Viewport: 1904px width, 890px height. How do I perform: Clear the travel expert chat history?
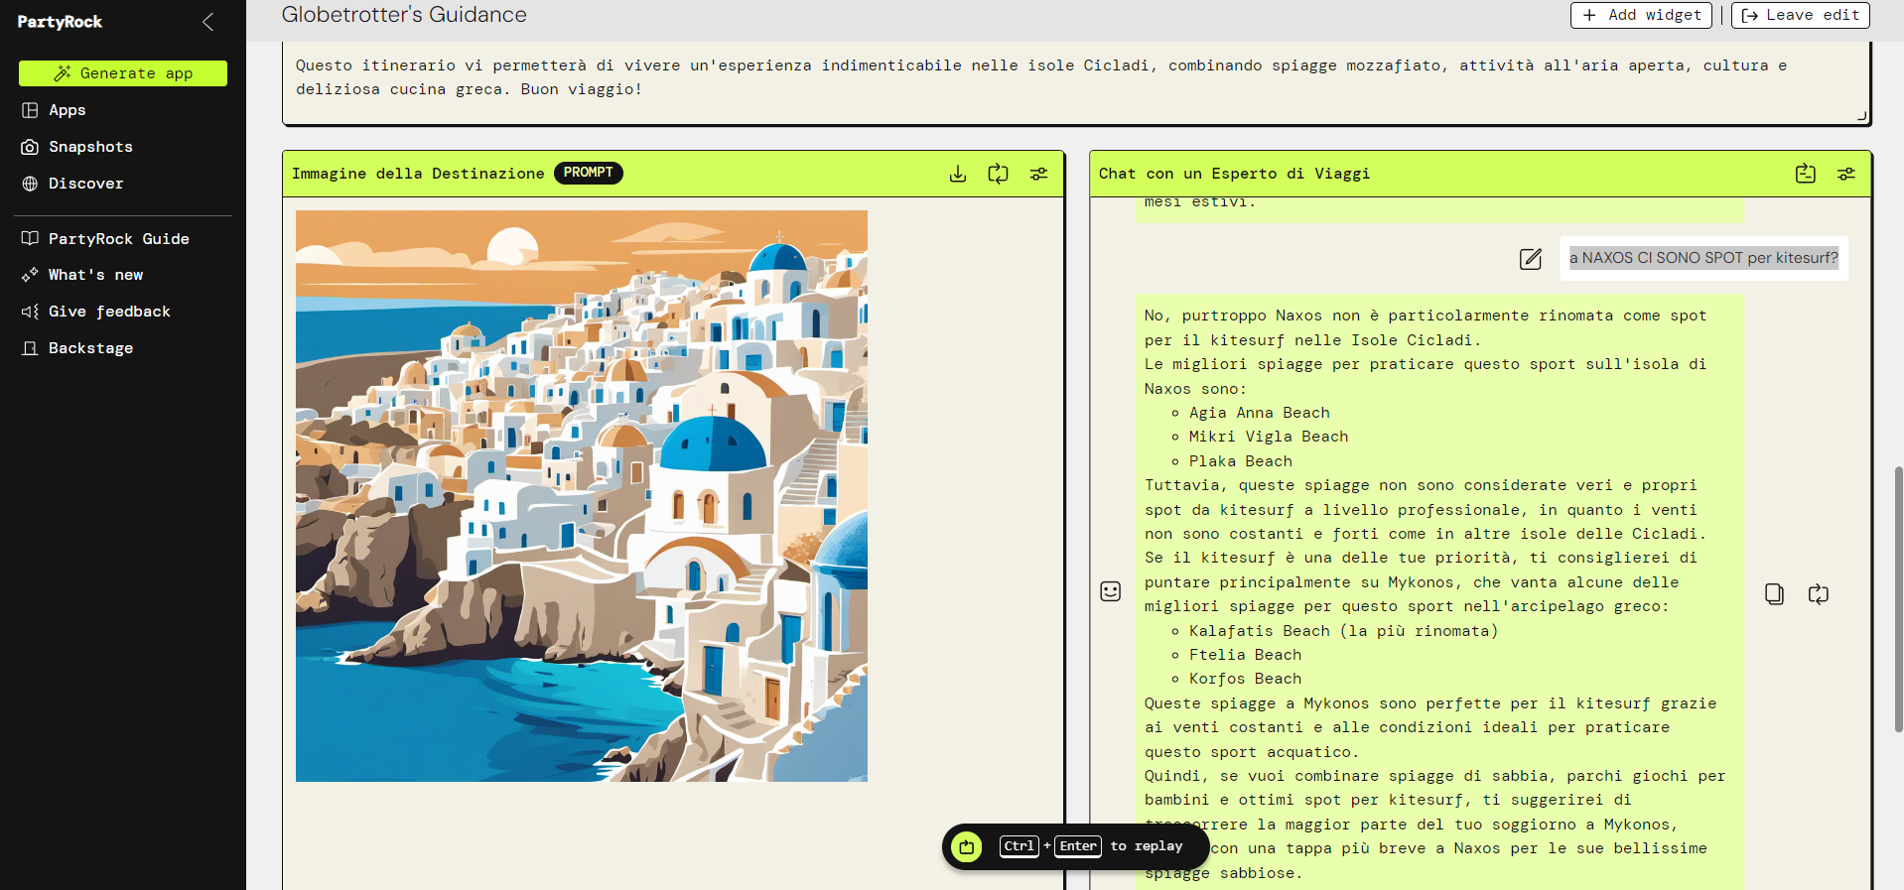pyautogui.click(x=1805, y=174)
